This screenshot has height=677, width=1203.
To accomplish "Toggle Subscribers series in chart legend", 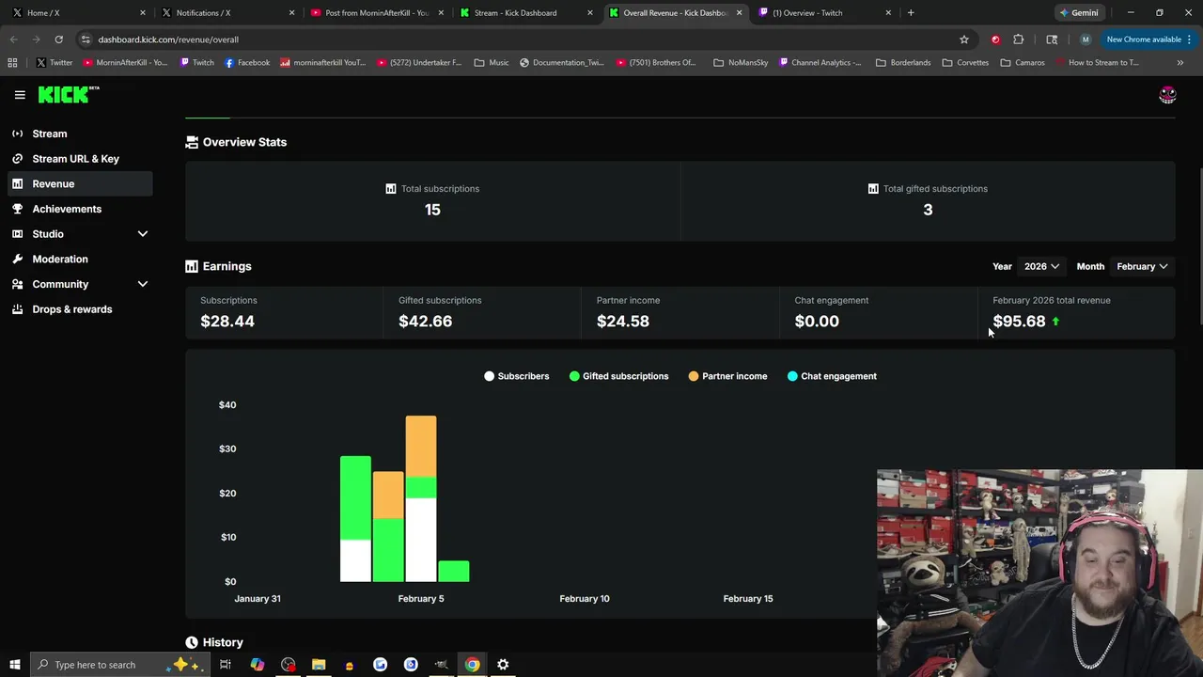I will 516,376.
